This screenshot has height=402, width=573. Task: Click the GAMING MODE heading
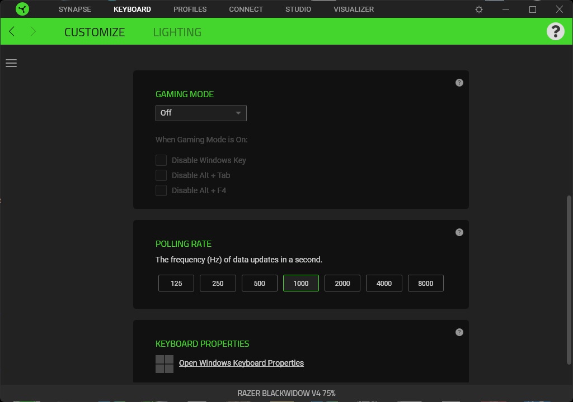(185, 94)
